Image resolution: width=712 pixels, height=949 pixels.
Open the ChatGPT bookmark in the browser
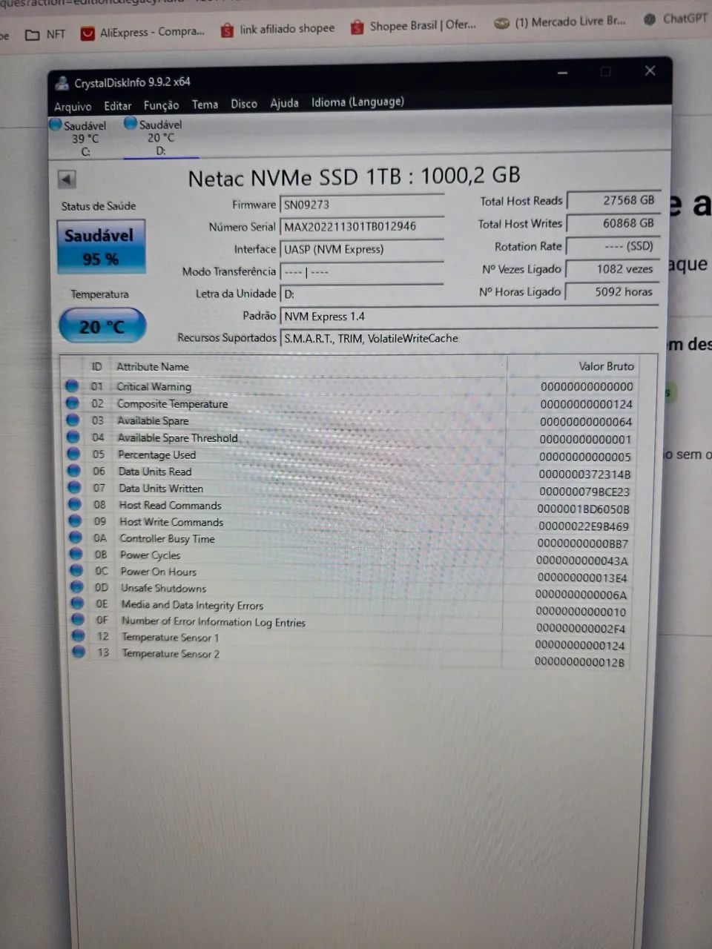point(676,19)
